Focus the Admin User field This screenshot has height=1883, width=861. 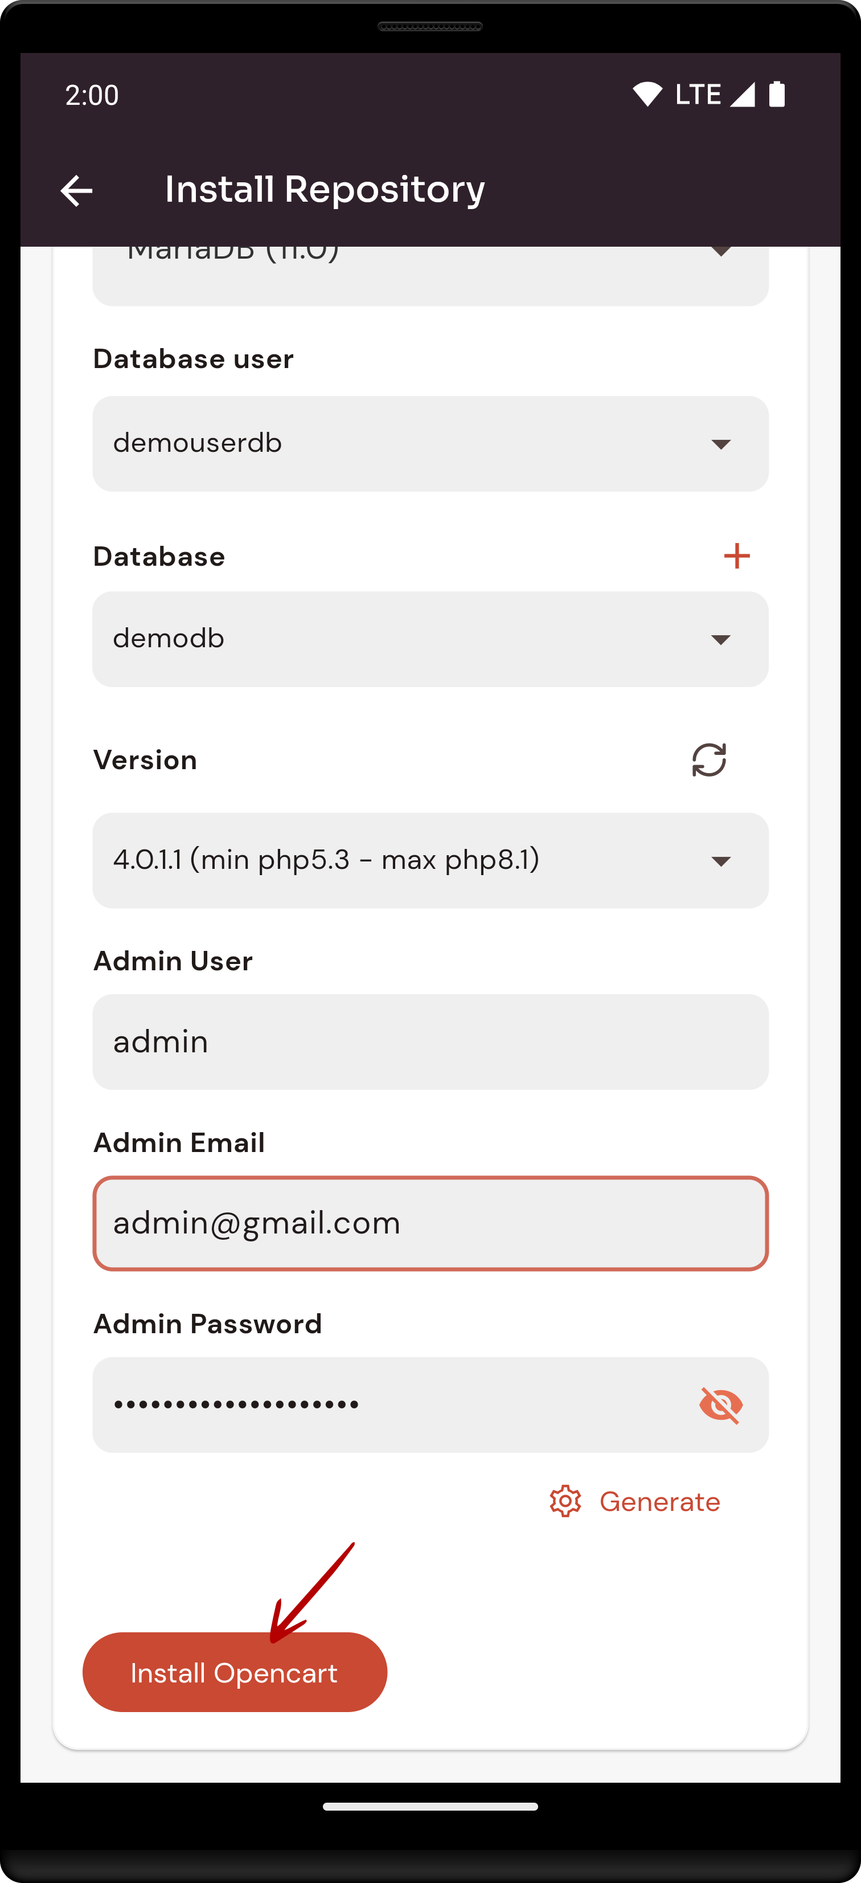[x=430, y=1041]
